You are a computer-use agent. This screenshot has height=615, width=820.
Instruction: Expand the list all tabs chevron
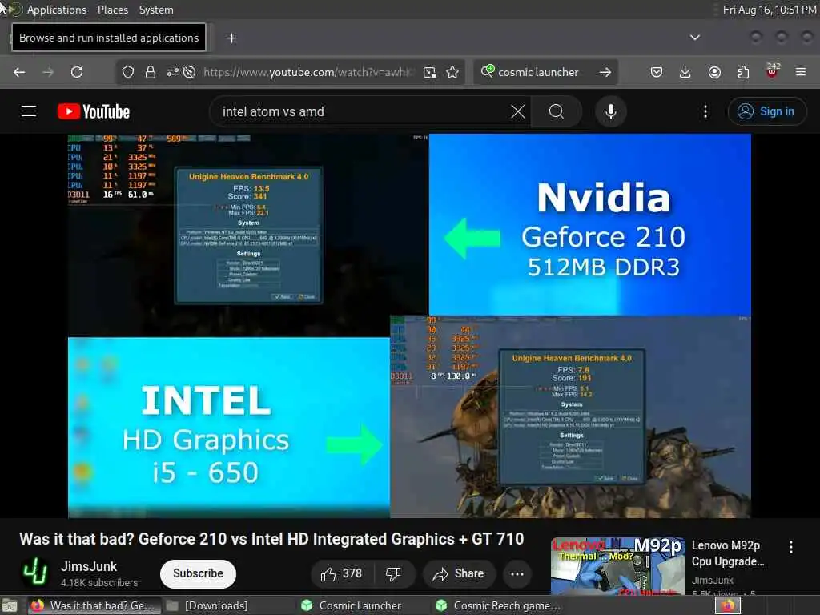(695, 38)
